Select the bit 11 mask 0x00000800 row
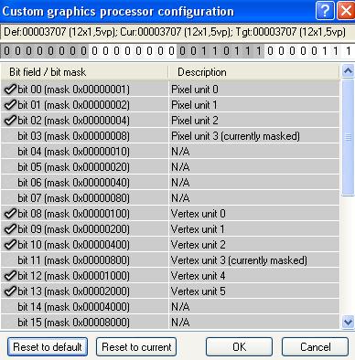Screen dimensions: 355x360 (x=170, y=260)
